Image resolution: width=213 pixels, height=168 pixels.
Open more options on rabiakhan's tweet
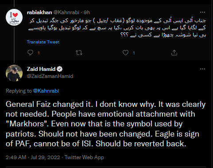point(202,12)
